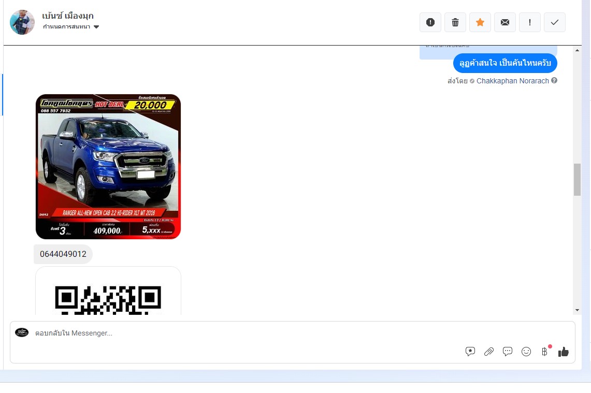
Task: Click the chat scrollbar down arrow
Action: 577,311
